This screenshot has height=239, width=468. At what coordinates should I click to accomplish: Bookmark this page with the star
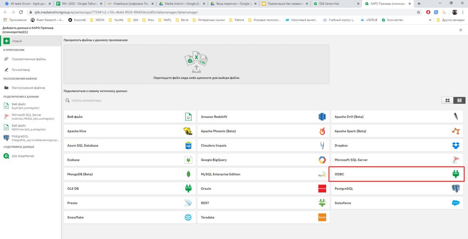(x=418, y=12)
